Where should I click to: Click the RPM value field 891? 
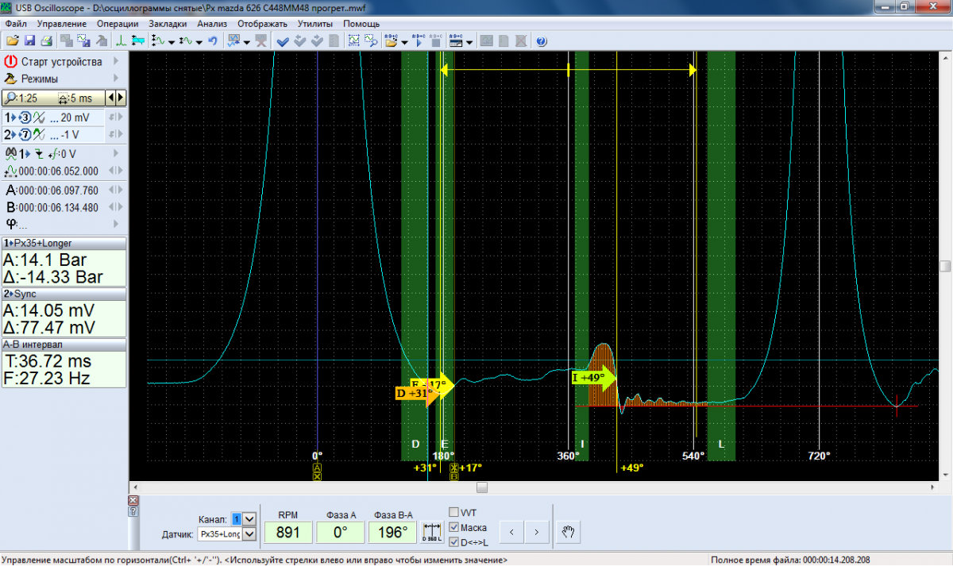click(x=287, y=532)
